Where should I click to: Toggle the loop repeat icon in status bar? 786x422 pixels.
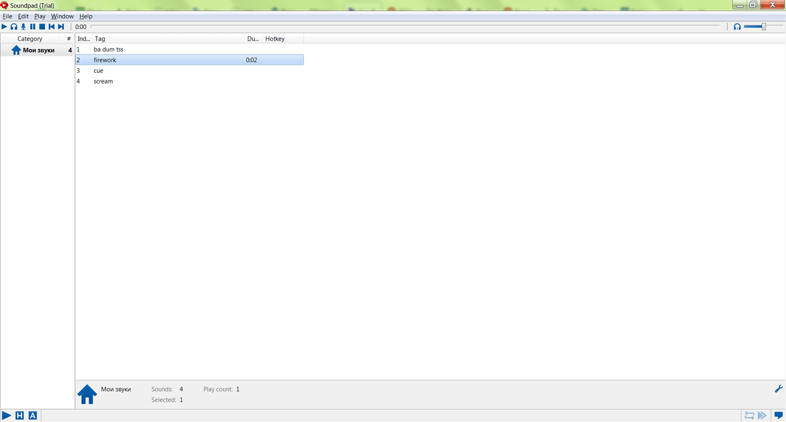[x=749, y=415]
